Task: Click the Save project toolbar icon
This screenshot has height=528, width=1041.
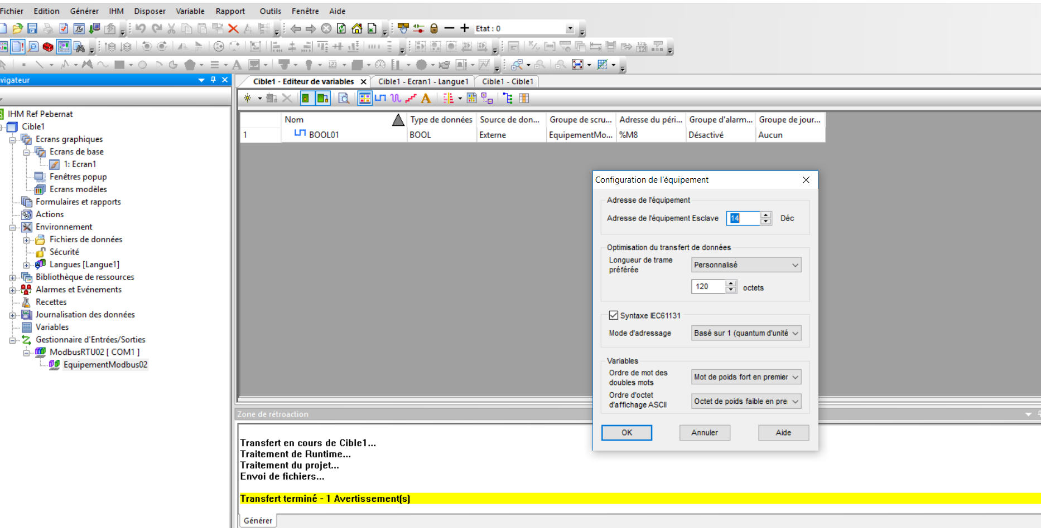Action: click(32, 28)
